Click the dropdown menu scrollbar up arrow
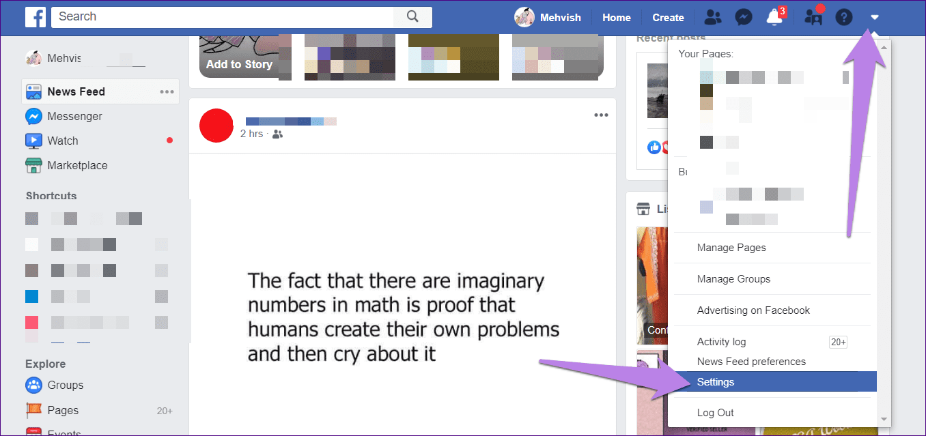Screen dimensions: 926x436 click(884, 46)
